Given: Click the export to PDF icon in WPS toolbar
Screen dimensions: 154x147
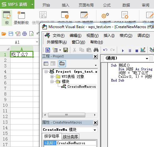Looking at the screenshot, I should [18, 34].
